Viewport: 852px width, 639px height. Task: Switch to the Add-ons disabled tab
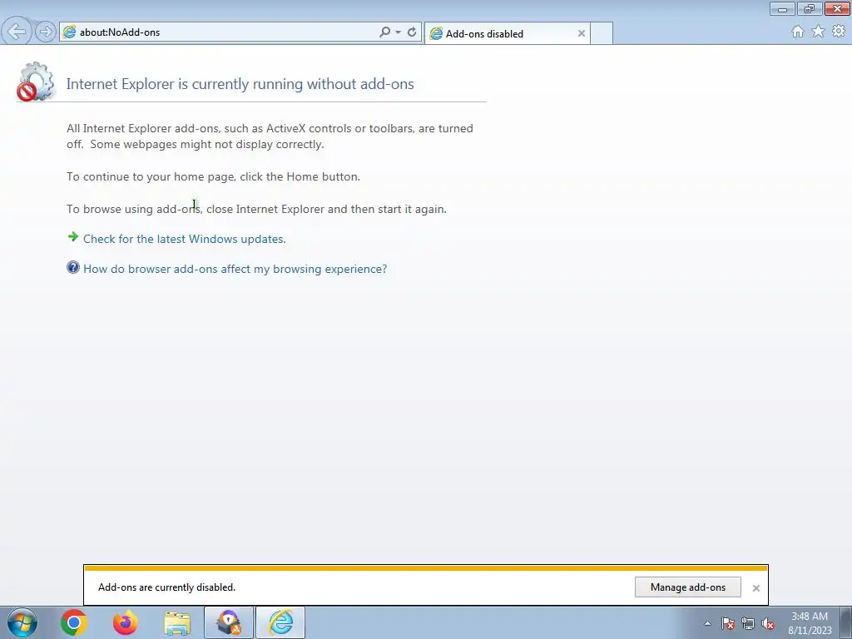(x=505, y=33)
